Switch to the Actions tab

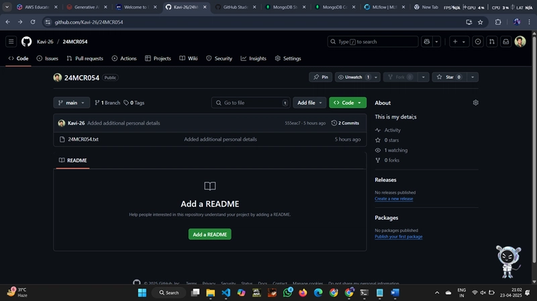pyautogui.click(x=124, y=58)
